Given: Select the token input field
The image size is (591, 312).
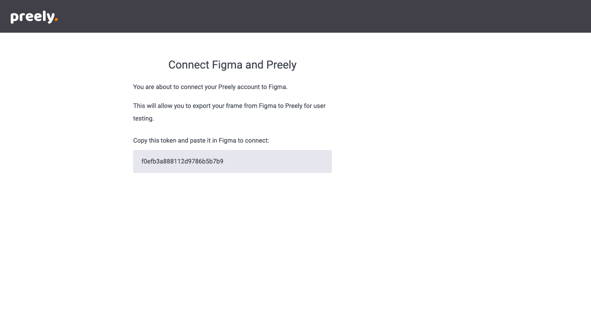Looking at the screenshot, I should 232,162.
